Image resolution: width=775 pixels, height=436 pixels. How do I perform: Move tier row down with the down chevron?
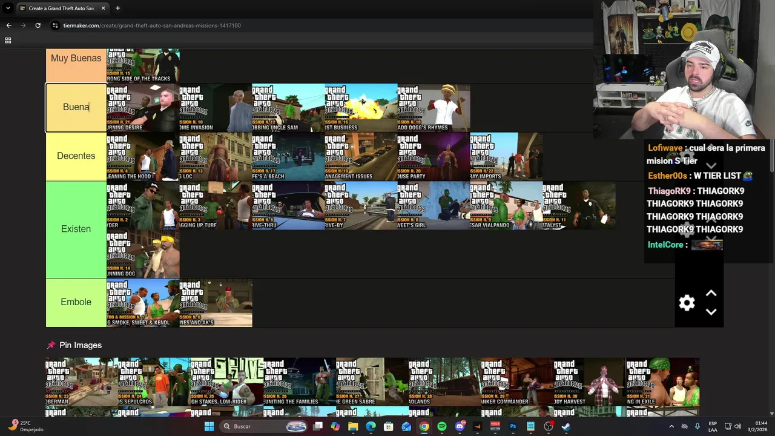pos(711,312)
